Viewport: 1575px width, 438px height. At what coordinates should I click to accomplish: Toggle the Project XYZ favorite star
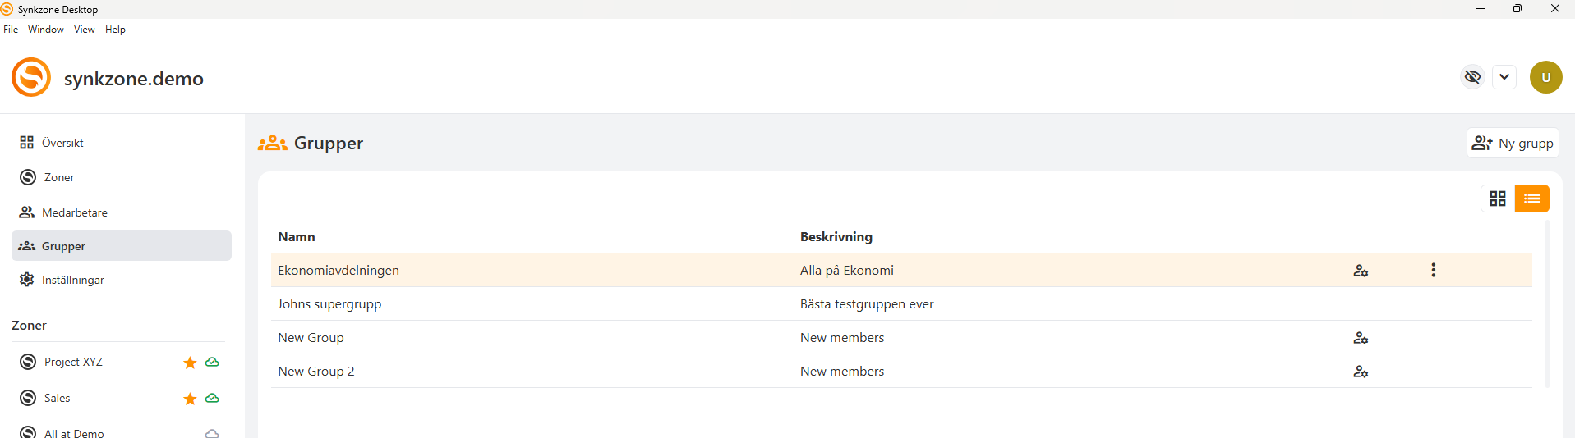pyautogui.click(x=190, y=363)
